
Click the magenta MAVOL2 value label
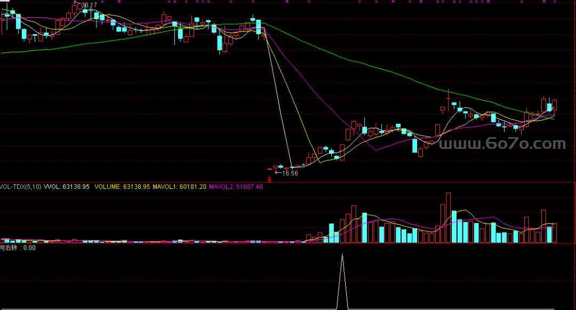(x=236, y=187)
